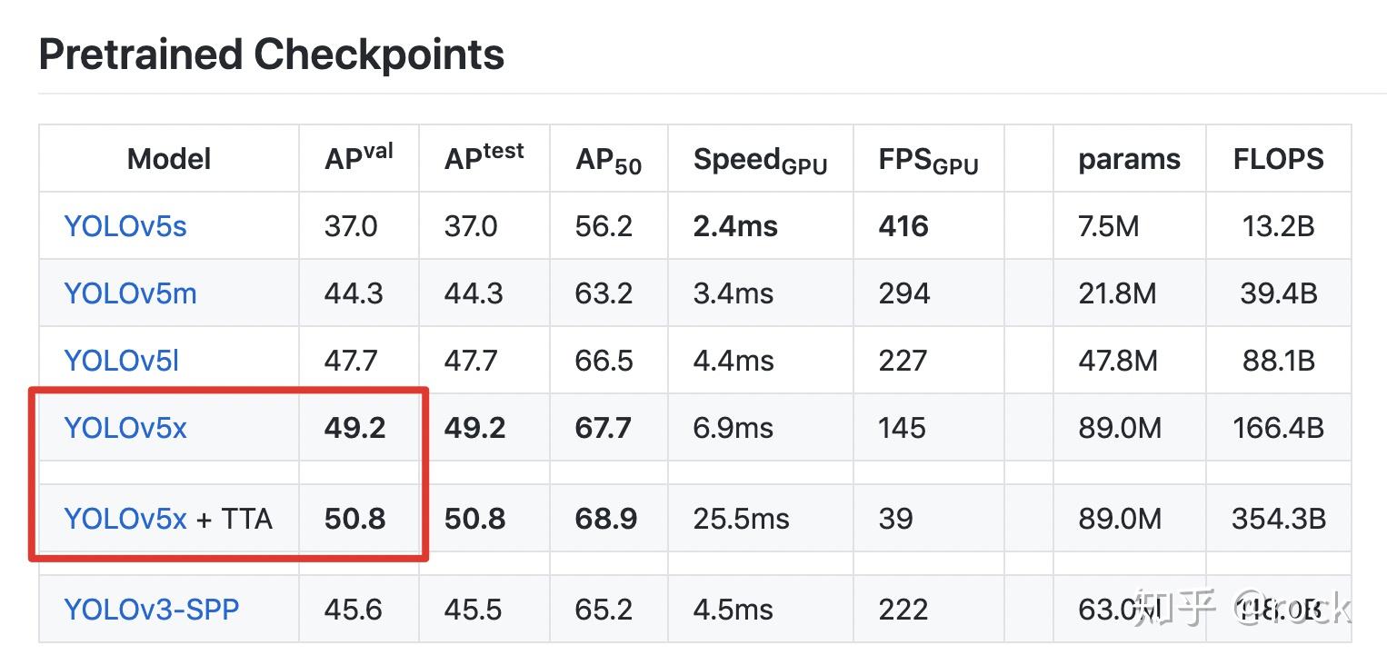Visit the YOLOv3-SPP model link
Viewport: 1387px width, 665px height.
151,609
